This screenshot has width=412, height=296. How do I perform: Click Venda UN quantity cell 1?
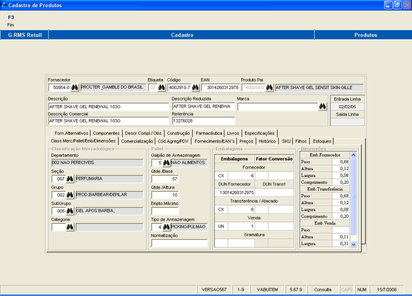point(241,226)
